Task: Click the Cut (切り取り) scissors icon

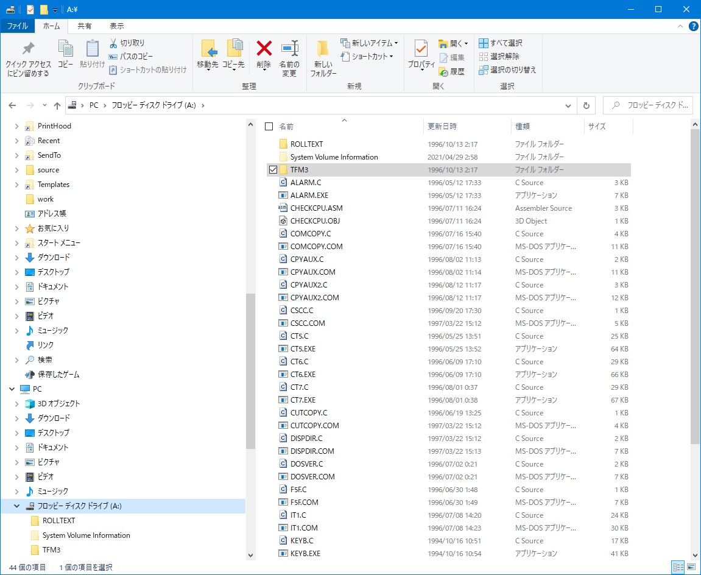Action: [x=113, y=43]
